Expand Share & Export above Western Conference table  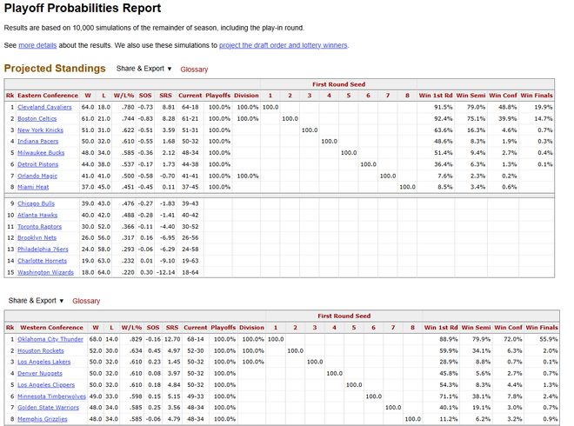pyautogui.click(x=36, y=301)
